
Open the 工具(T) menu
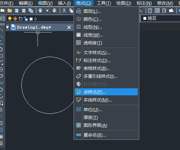[104, 3]
